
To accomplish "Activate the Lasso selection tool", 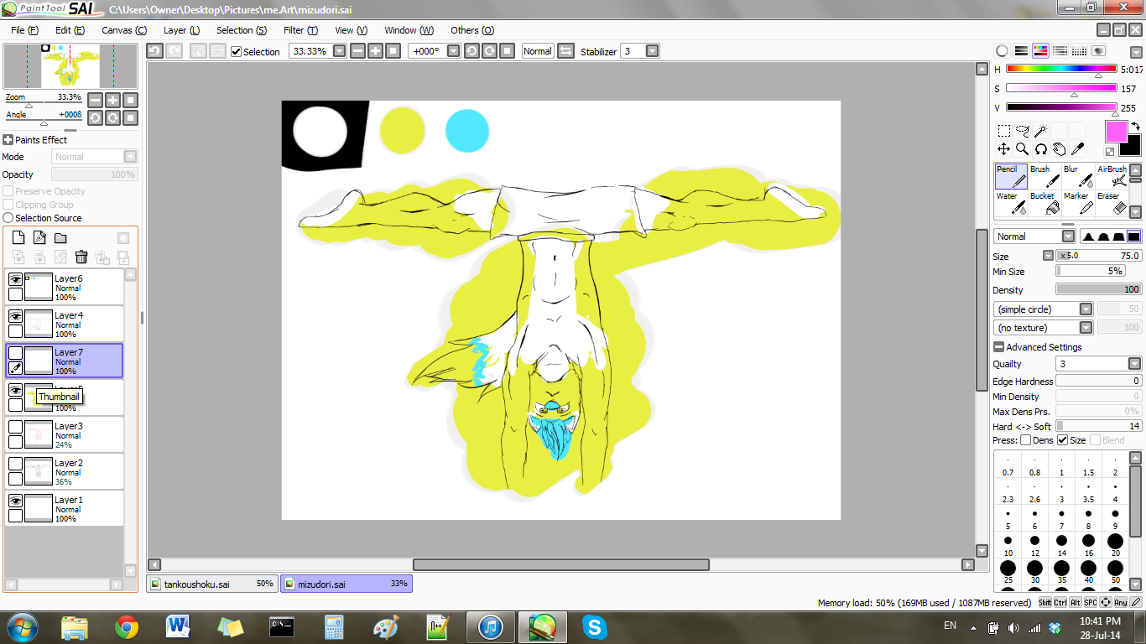I will point(1022,131).
